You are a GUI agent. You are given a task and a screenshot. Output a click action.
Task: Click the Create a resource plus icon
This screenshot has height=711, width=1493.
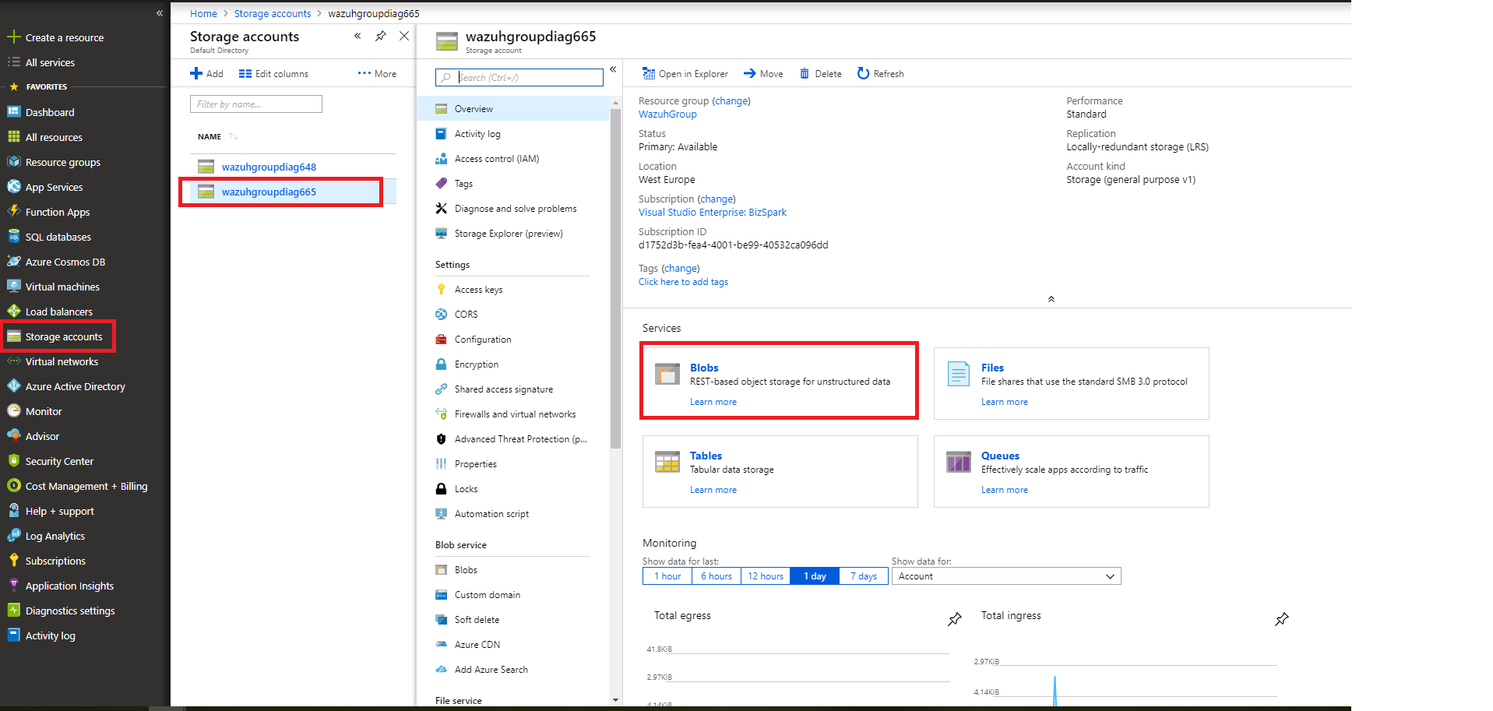[13, 37]
